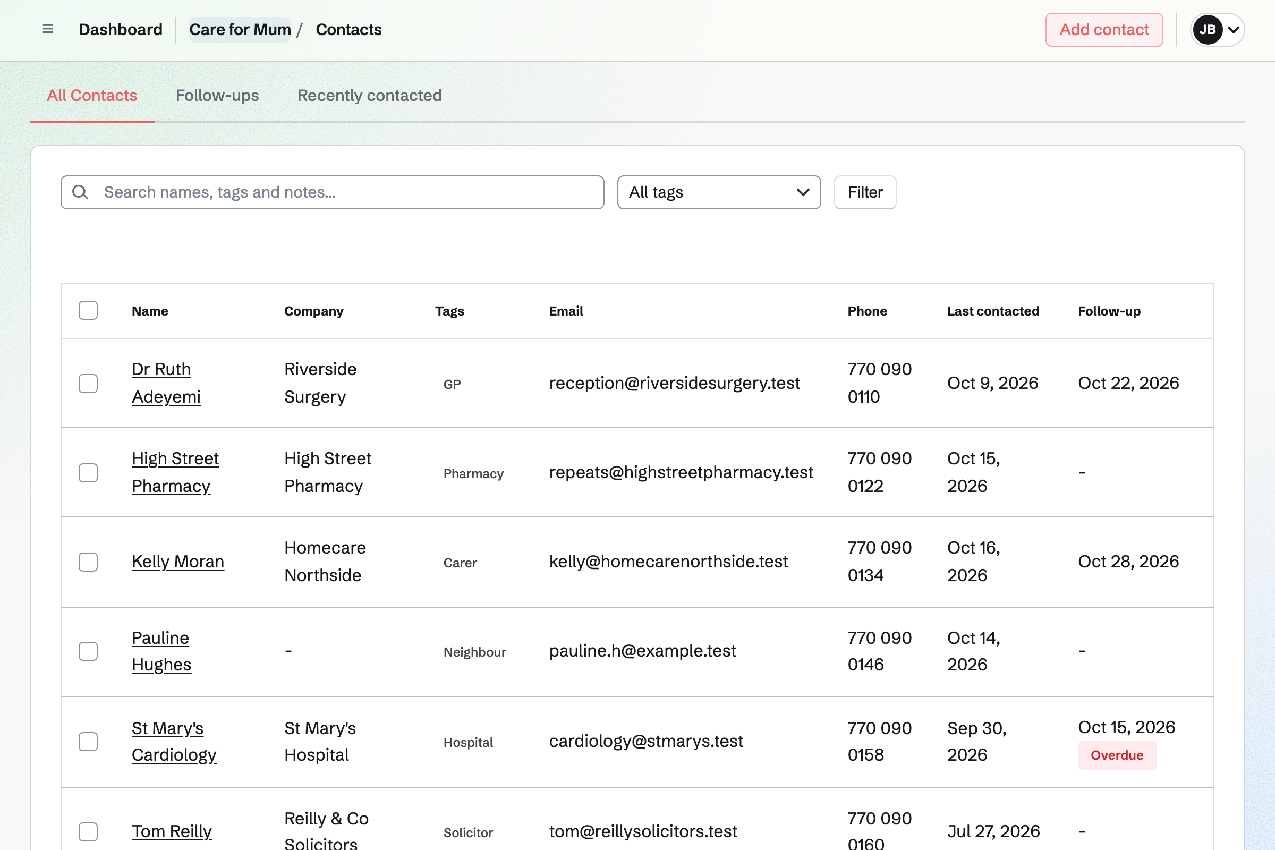Open the Tom Reilly contact
The height and width of the screenshot is (850, 1275).
(172, 831)
